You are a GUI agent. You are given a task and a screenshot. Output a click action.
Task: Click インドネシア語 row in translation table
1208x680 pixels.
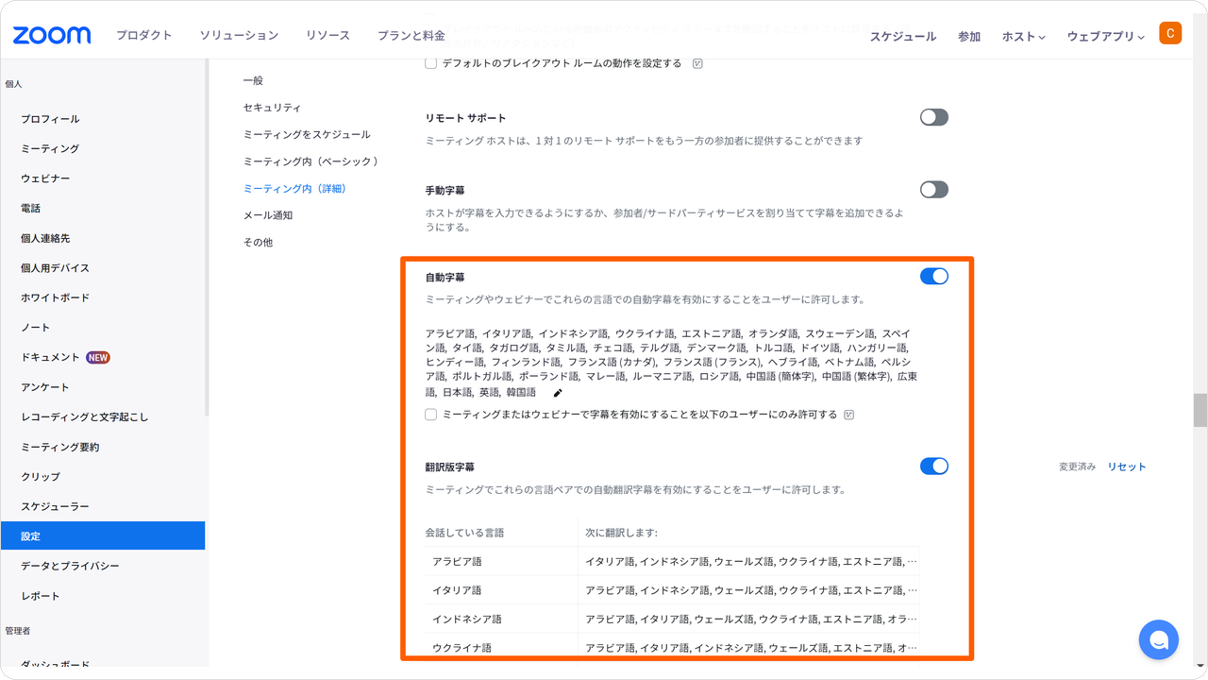[x=672, y=619]
